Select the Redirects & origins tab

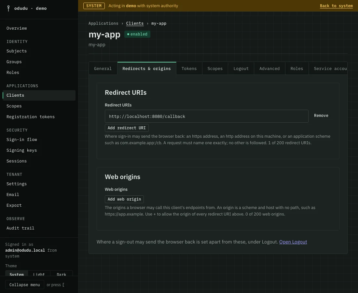146,68
